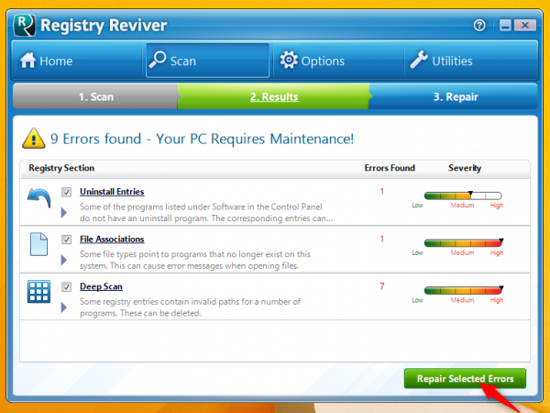Click the '9 Errors found' headline text
The height and width of the screenshot is (413, 550).
point(202,139)
